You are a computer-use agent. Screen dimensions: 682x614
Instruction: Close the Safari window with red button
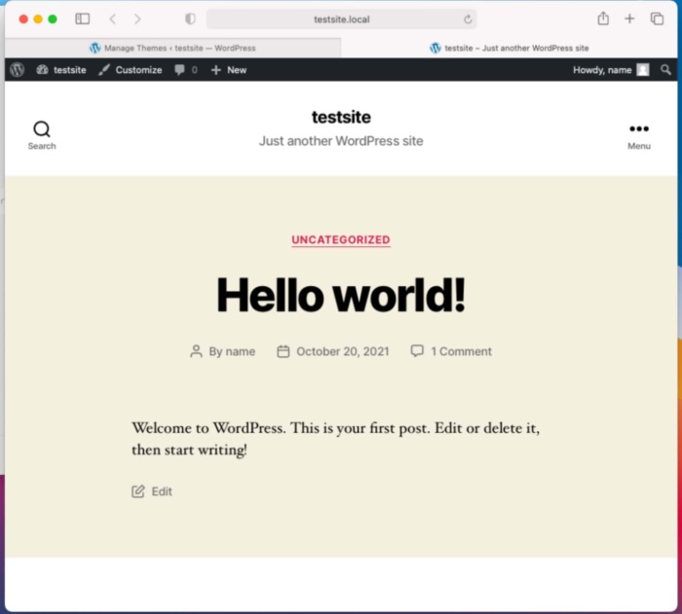[x=23, y=19]
